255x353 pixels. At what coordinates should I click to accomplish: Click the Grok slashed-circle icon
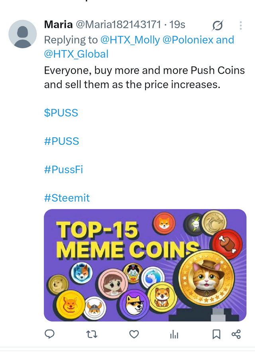coord(218,26)
